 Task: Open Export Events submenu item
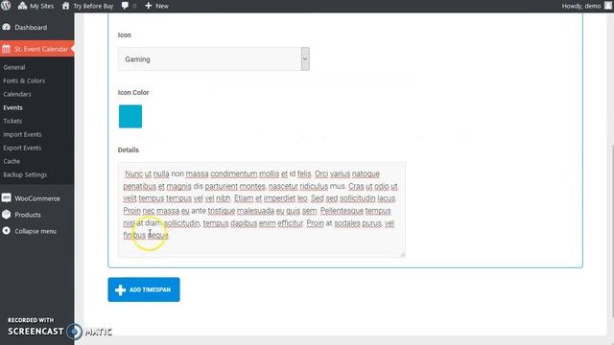22,148
